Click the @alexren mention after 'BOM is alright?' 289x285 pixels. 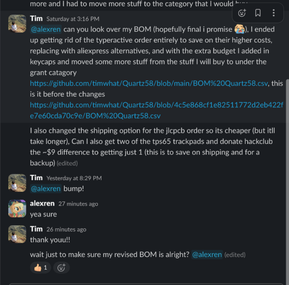point(207,255)
